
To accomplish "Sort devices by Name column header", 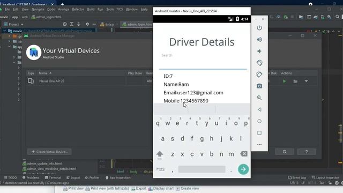I will [x=45, y=73].
